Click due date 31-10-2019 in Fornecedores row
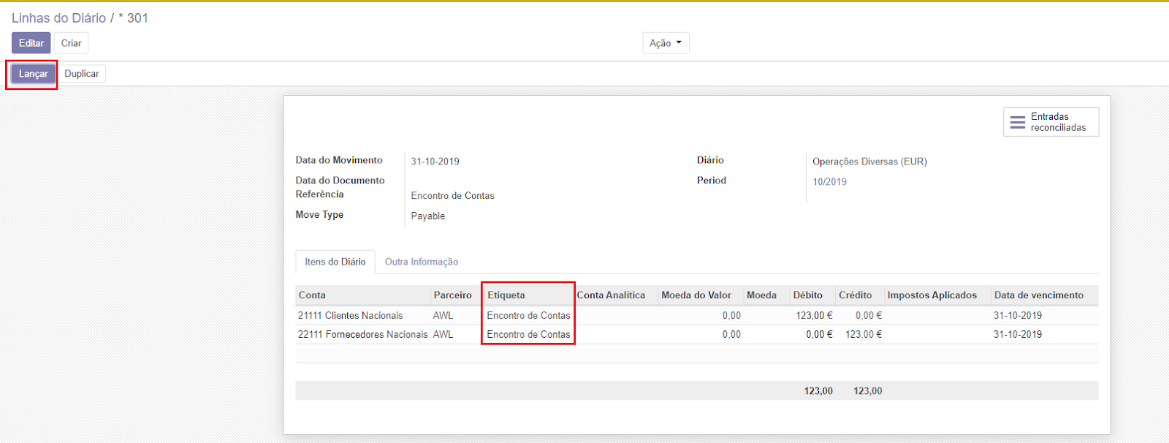Image resolution: width=1169 pixels, height=443 pixels. click(x=1018, y=335)
